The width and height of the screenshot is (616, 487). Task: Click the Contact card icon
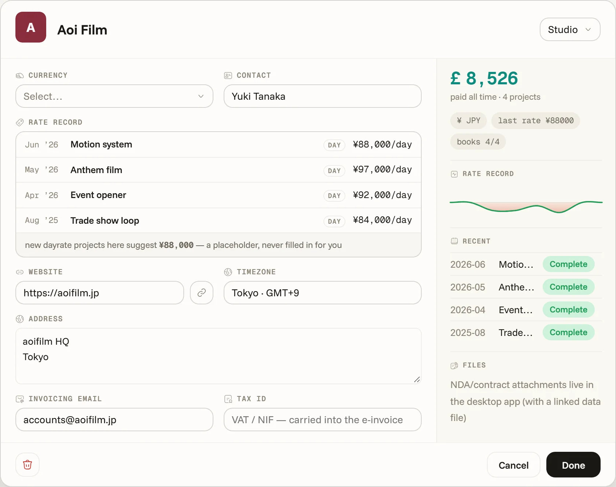[x=228, y=76]
